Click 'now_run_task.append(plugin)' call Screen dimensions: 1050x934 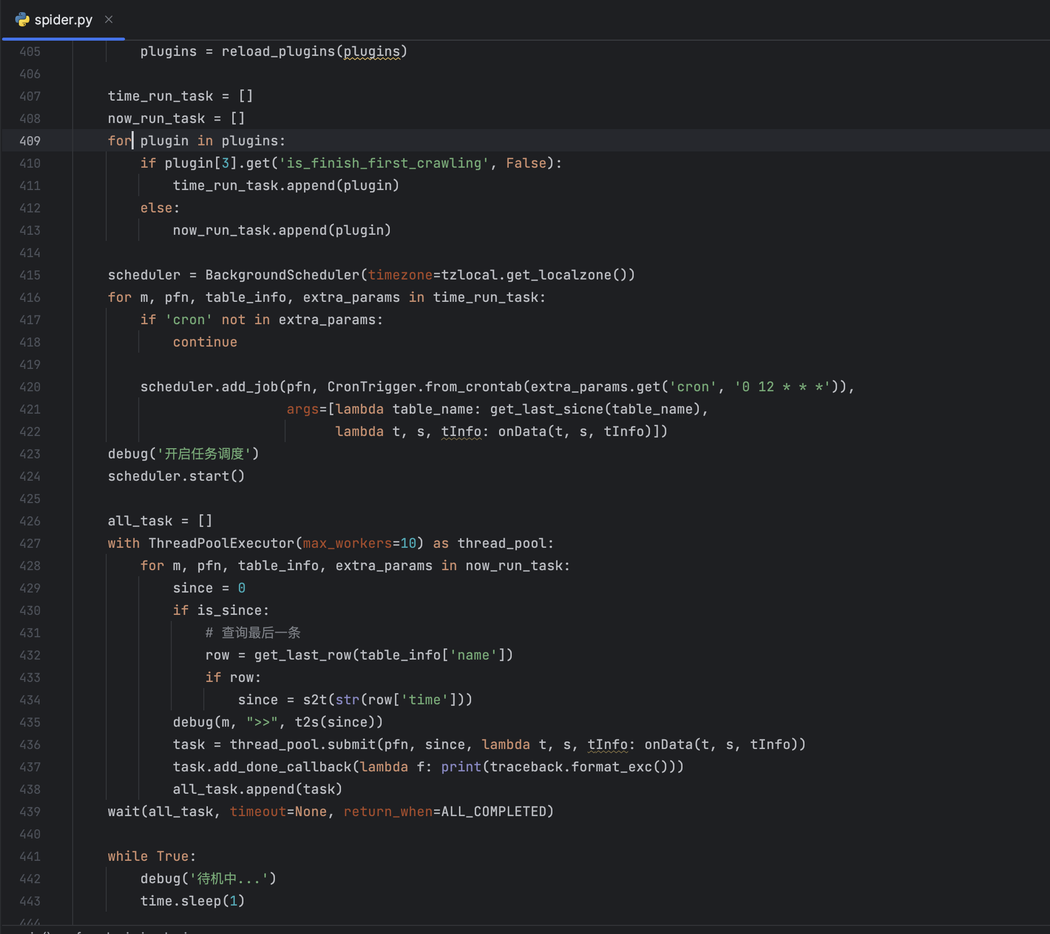(x=282, y=230)
